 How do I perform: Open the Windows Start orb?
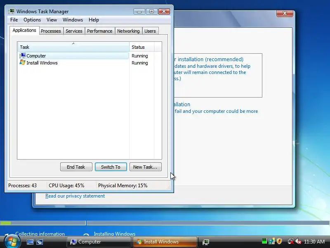pos(12,242)
